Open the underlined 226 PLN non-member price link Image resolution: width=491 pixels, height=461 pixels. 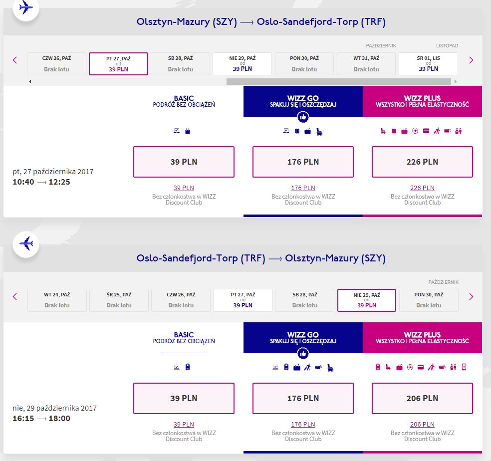(423, 188)
